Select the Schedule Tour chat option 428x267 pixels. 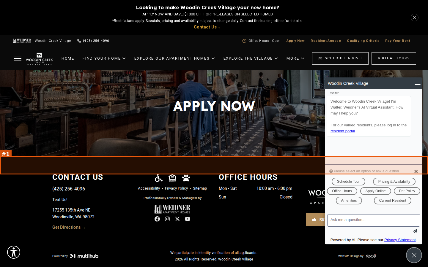pos(348,182)
